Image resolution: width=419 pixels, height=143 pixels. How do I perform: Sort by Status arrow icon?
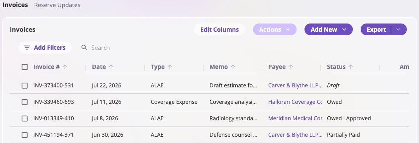[350, 67]
